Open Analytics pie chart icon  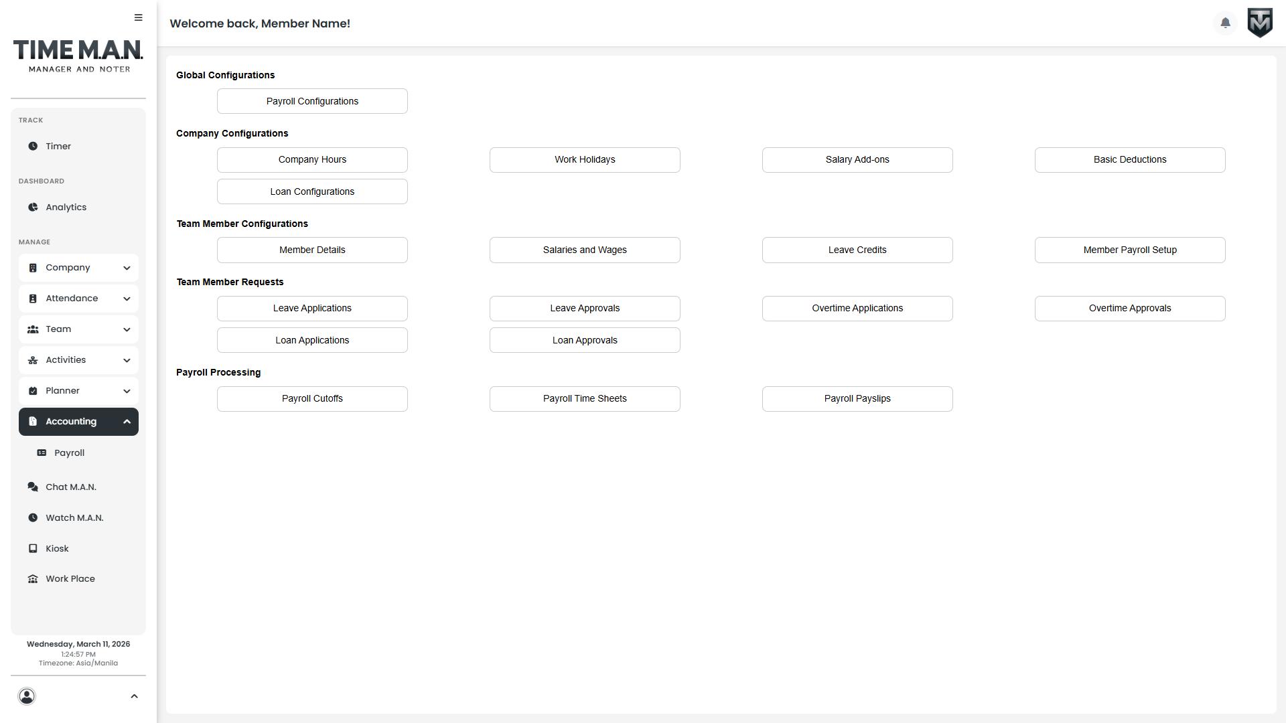(x=33, y=207)
